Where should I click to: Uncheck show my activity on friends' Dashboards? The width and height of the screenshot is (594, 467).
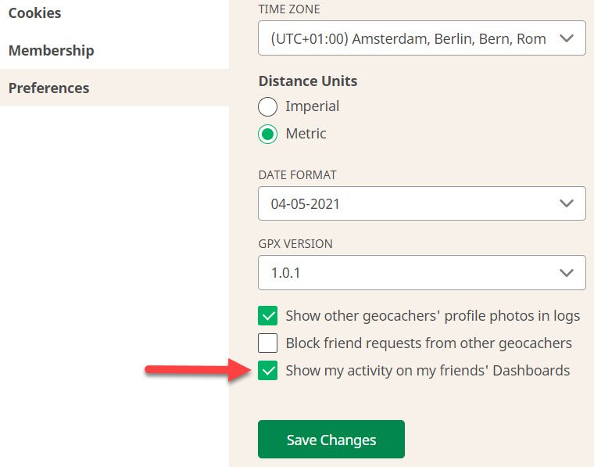coord(267,370)
